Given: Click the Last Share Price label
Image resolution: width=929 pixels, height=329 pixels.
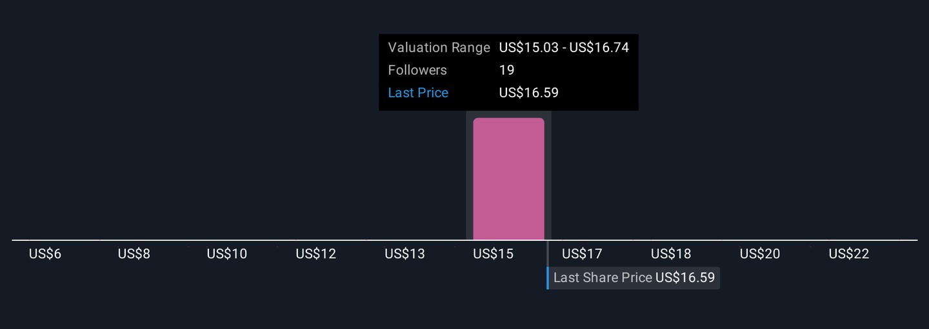Looking at the screenshot, I should coord(603,278).
